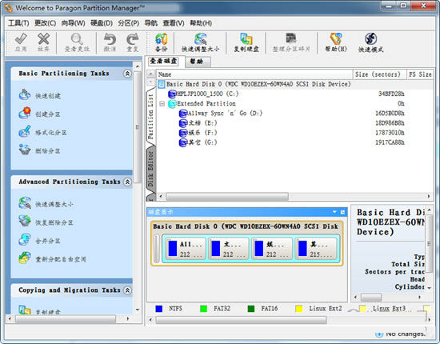Collapse the Extended Partition tree node
Screen dimensions: 440x344
(162, 104)
